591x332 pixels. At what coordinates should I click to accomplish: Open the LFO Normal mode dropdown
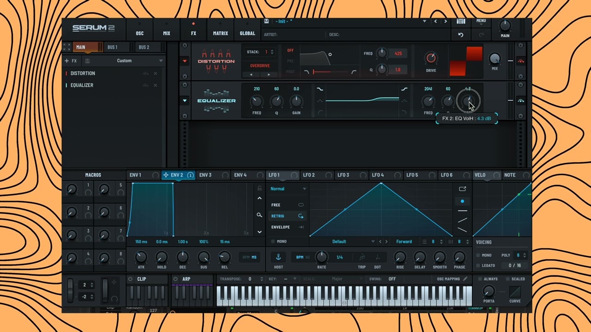288,189
